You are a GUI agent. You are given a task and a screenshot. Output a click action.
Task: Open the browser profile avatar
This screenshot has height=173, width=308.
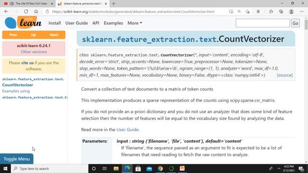tap(291, 12)
